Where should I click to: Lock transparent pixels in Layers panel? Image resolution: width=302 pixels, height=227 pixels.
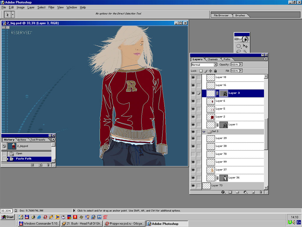[201, 71]
